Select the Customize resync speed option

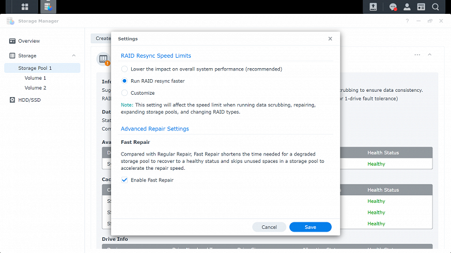point(124,93)
